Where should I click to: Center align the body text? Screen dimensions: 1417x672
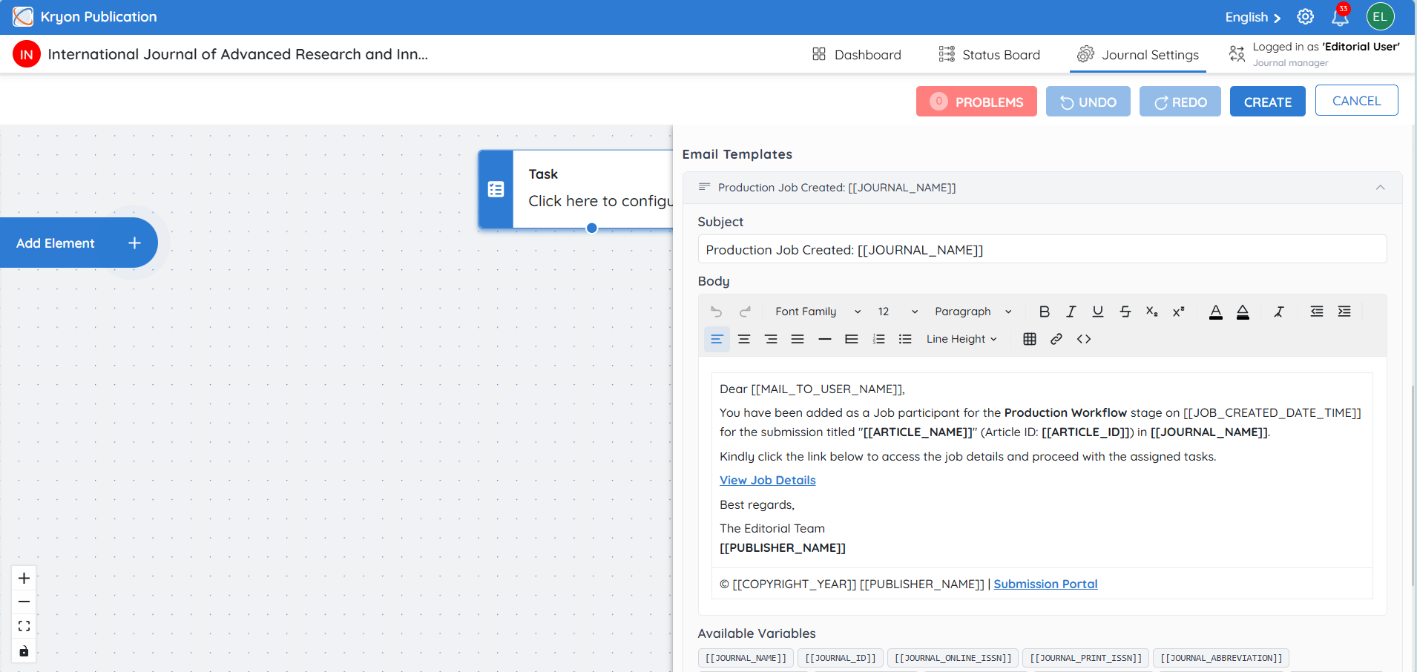[744, 339]
